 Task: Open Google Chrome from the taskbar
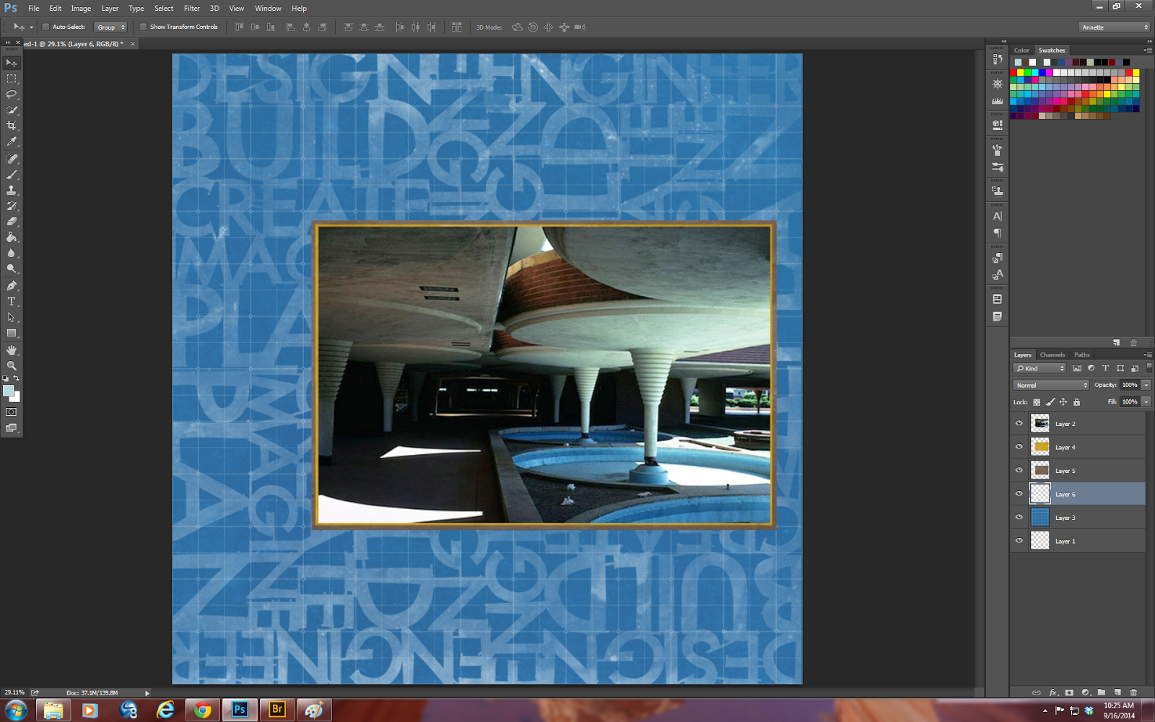click(x=203, y=710)
